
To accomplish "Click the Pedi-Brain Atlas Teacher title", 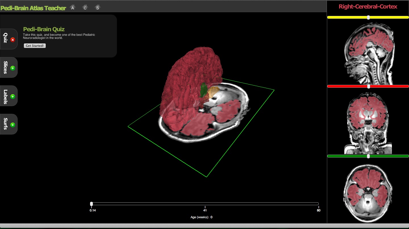I will (33, 8).
